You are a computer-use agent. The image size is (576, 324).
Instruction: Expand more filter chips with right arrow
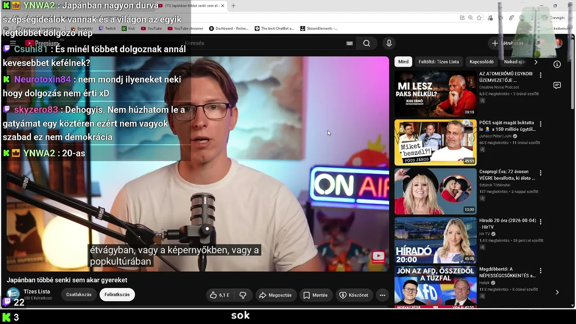pyautogui.click(x=535, y=62)
